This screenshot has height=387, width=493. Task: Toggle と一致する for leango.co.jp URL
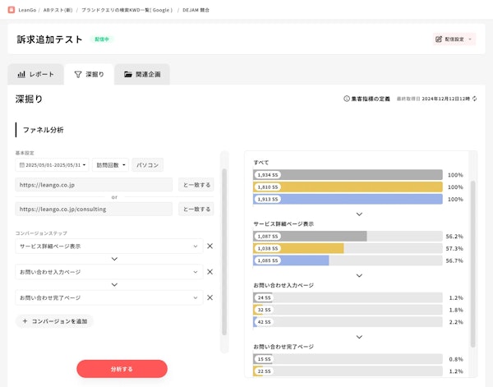point(196,185)
